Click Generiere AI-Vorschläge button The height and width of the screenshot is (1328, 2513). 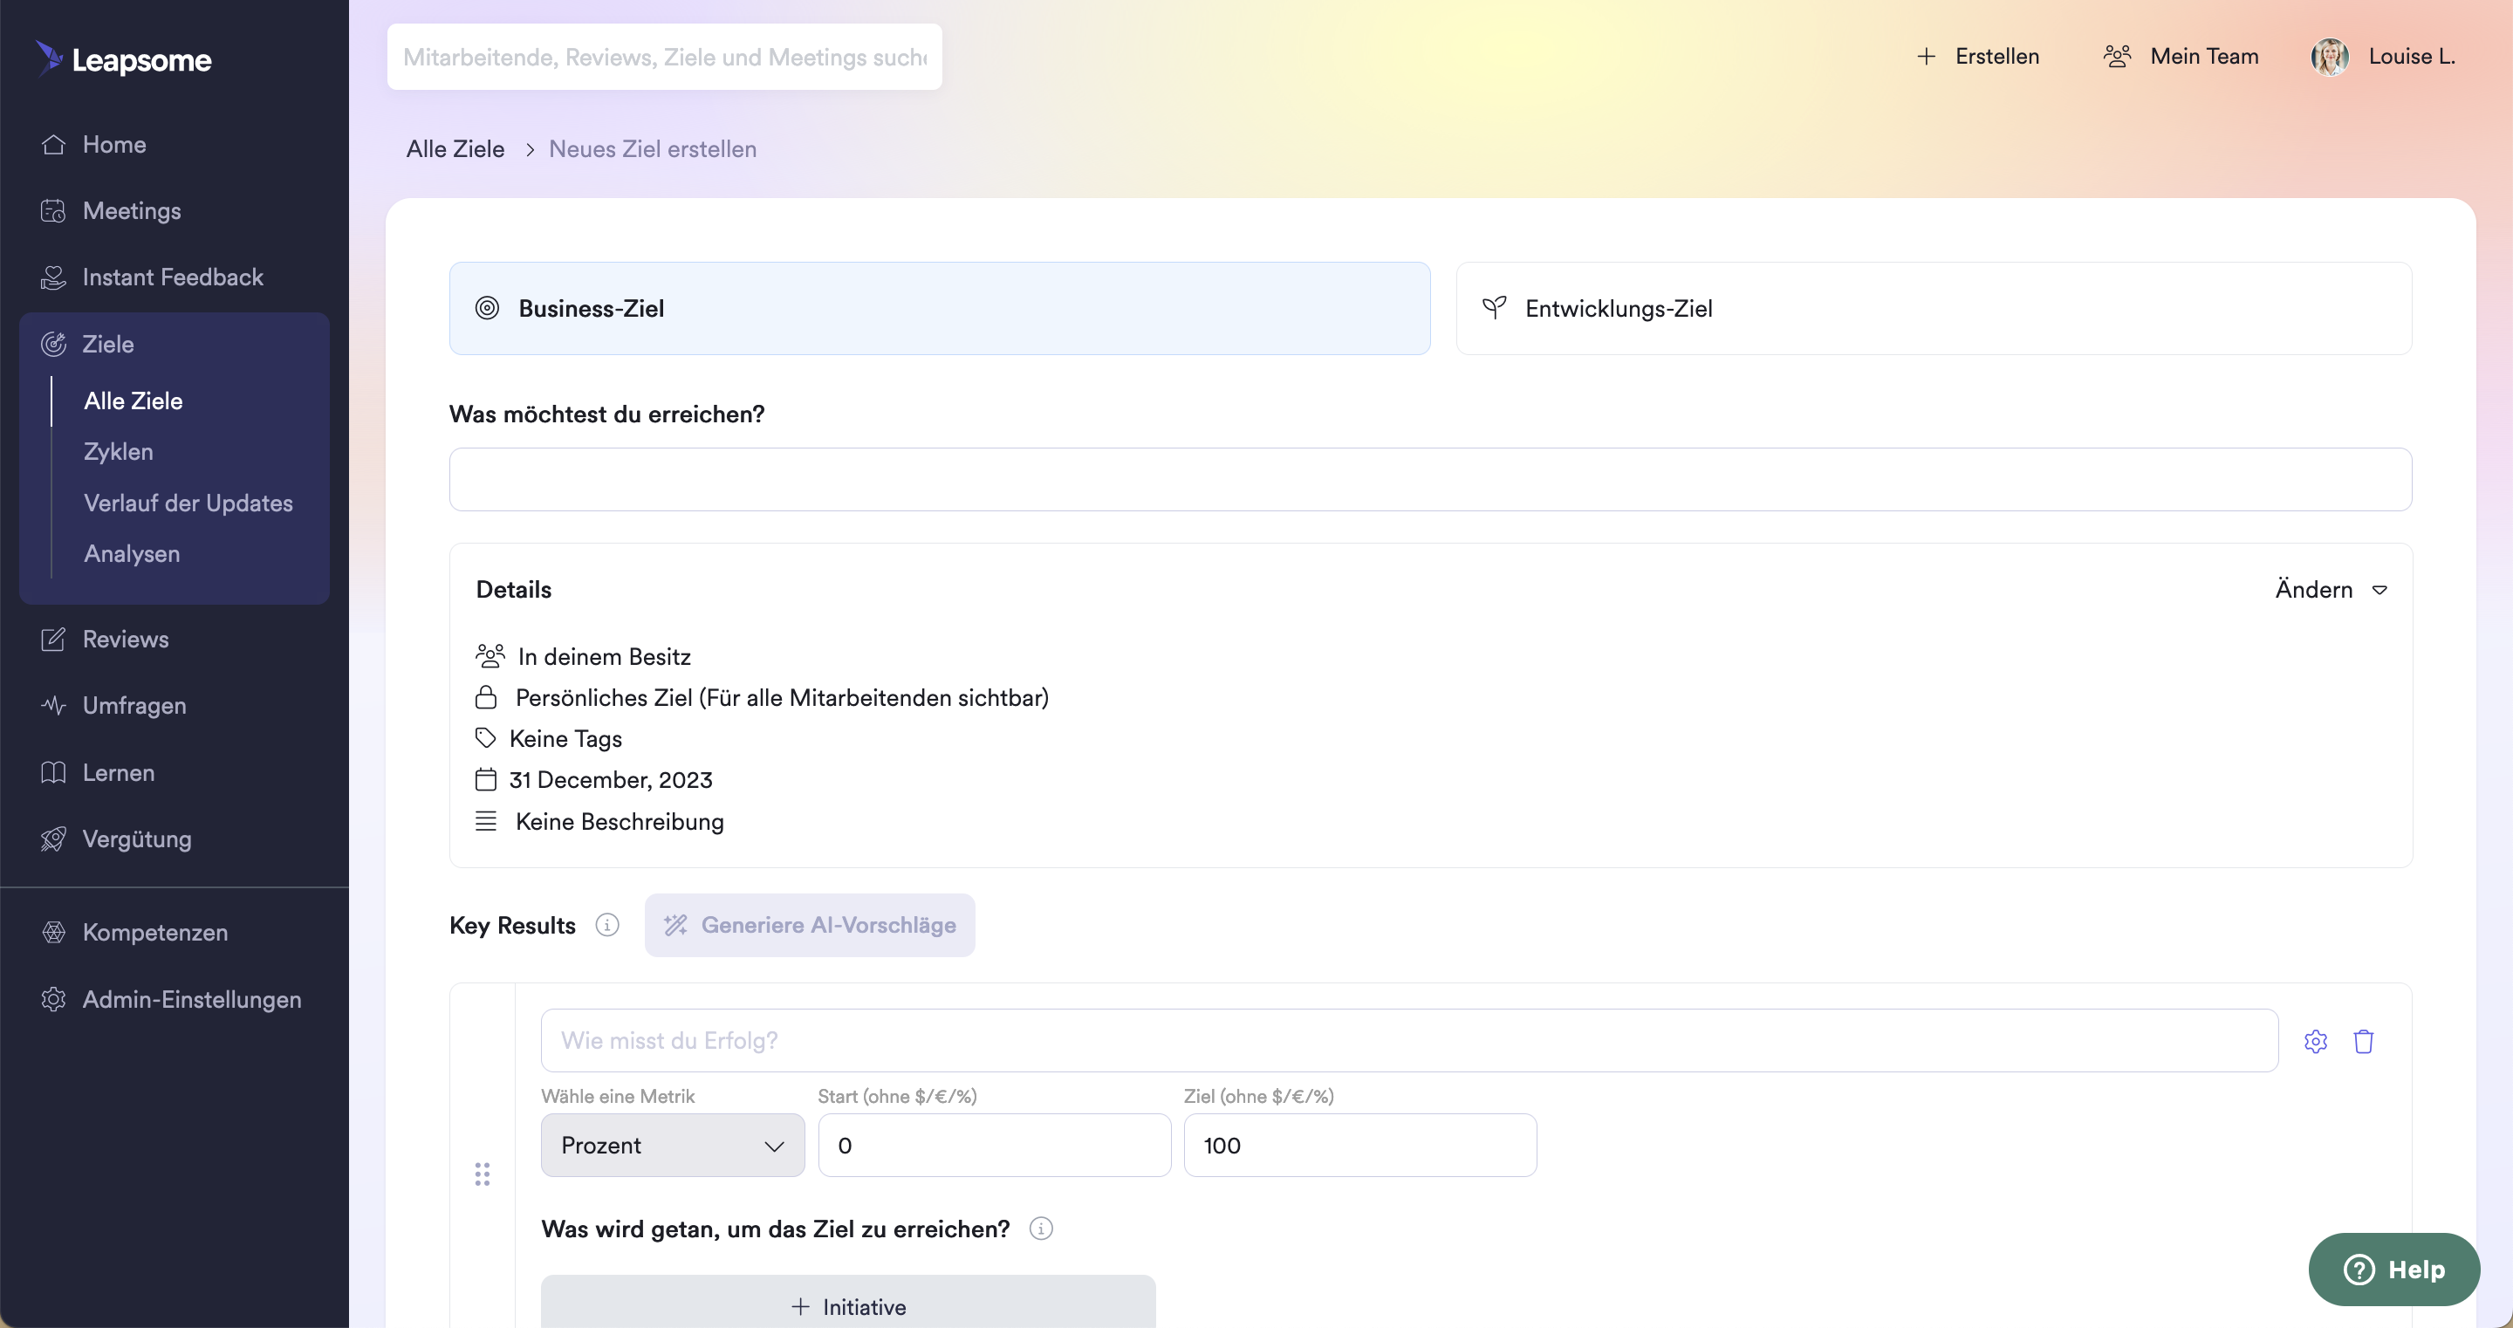point(810,925)
